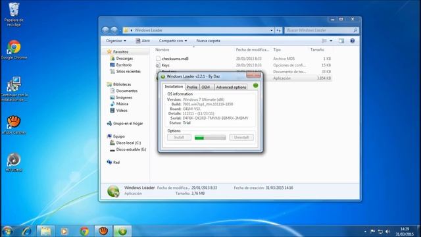Toggle the Explorer preview pane icon
This screenshot has width=421, height=237.
pyautogui.click(x=341, y=41)
